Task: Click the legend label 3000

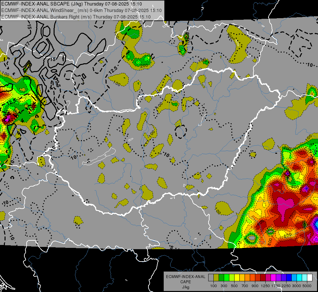Action: (297, 286)
